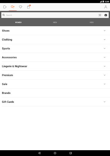The width and height of the screenshot is (110, 156).
Task: Select the search catalog icon tab
Action: [13, 7]
